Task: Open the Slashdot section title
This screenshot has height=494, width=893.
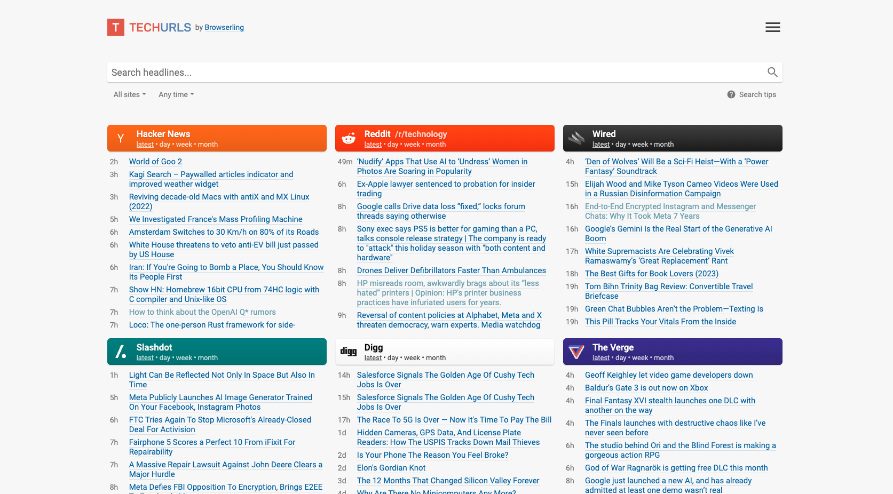Action: click(x=154, y=347)
